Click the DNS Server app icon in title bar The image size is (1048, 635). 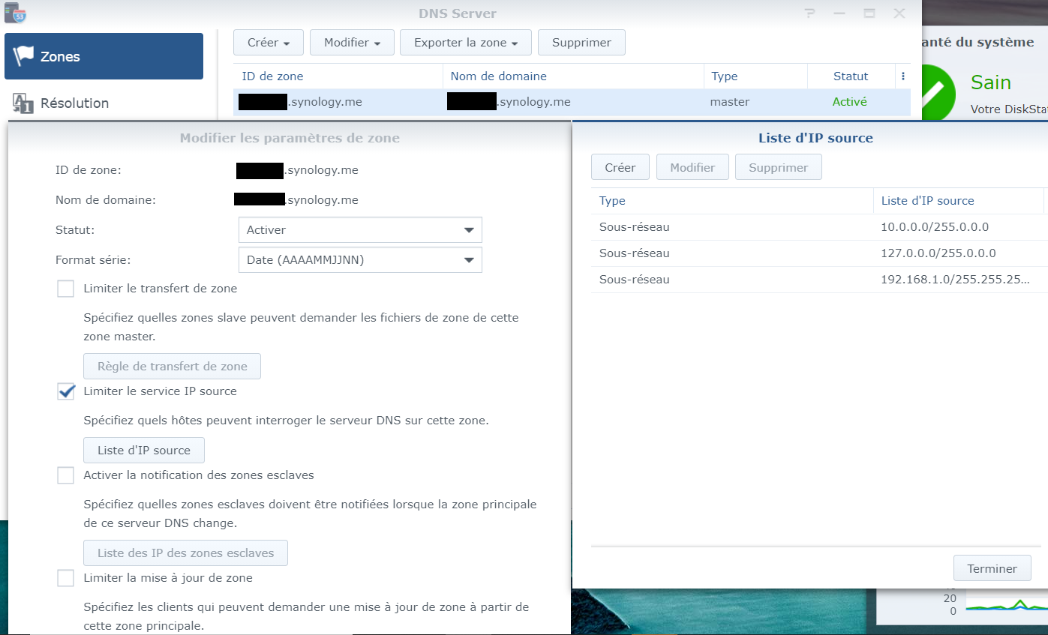(x=15, y=13)
